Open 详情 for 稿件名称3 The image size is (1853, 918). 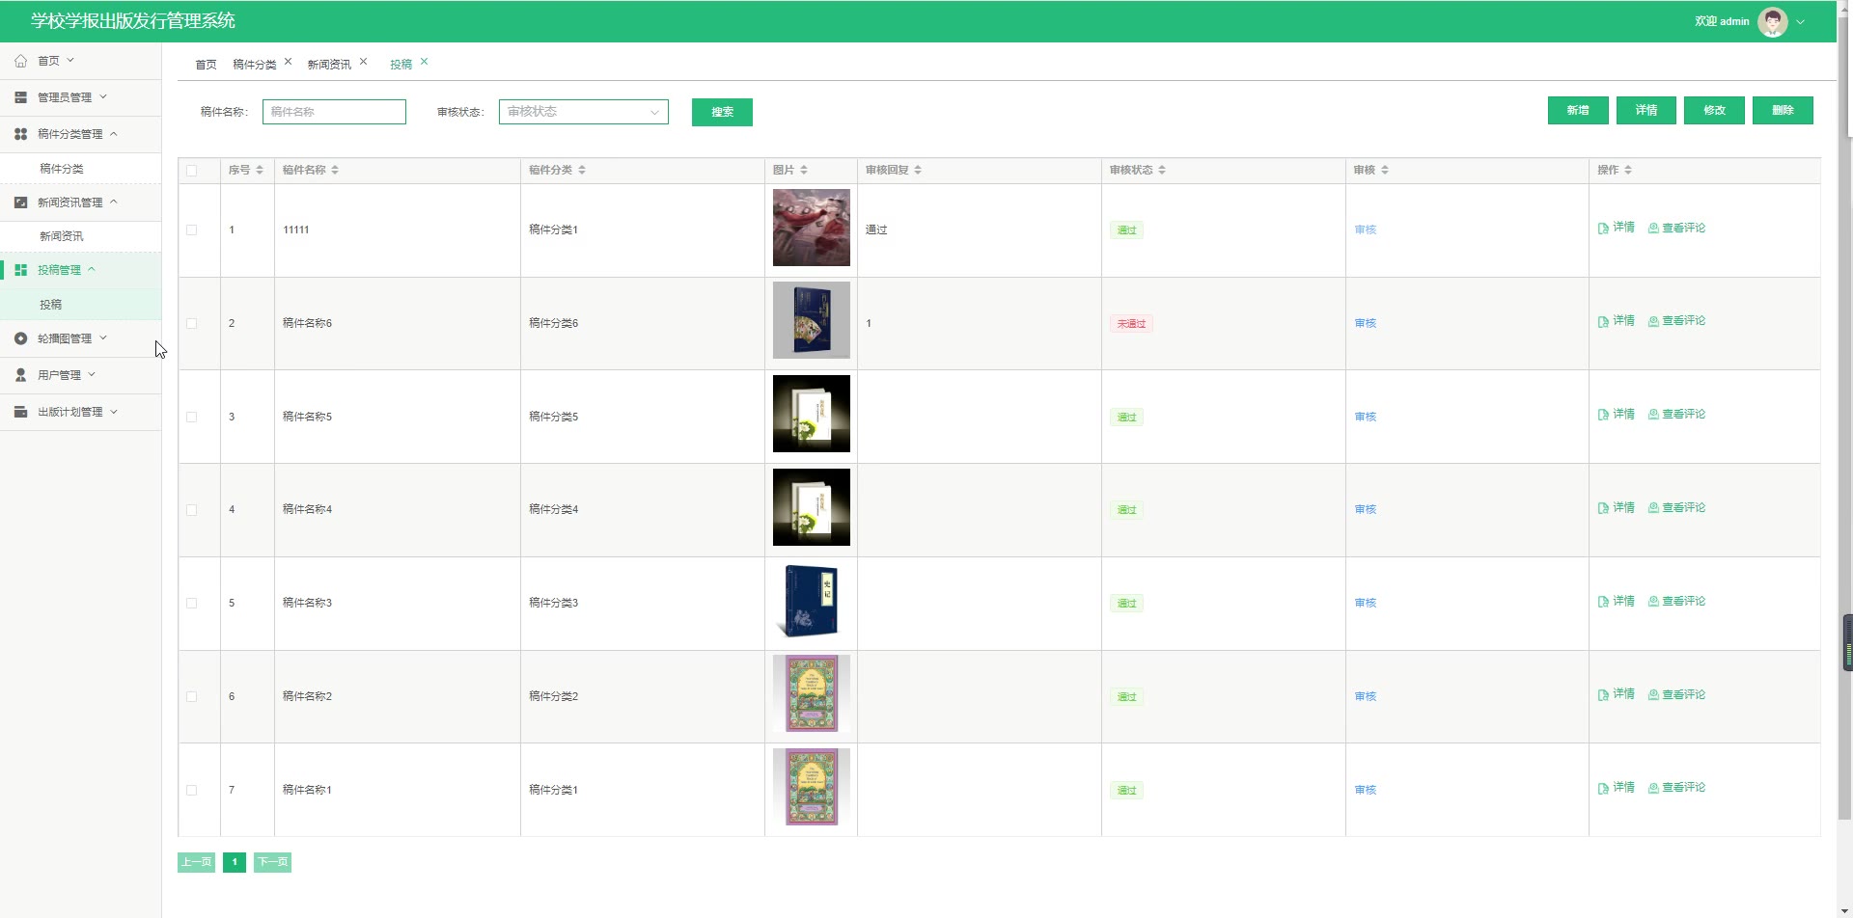1617,602
